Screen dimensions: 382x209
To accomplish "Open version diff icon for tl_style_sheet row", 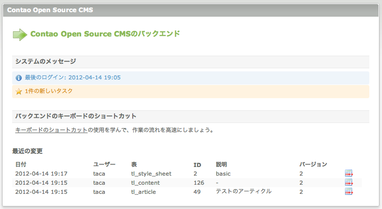I will tap(349, 173).
